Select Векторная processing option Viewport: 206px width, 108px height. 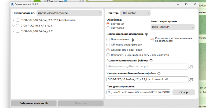click(x=108, y=24)
